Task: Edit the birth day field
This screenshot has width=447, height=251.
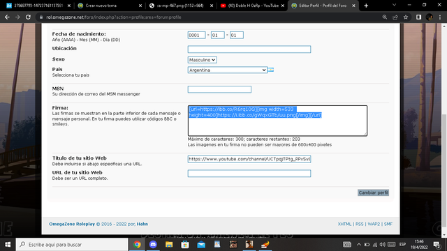Action: (237, 36)
